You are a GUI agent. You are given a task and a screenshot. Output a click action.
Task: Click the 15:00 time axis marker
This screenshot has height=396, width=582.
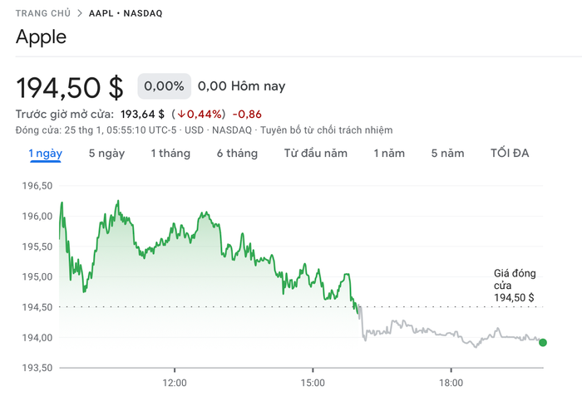pos(313,383)
